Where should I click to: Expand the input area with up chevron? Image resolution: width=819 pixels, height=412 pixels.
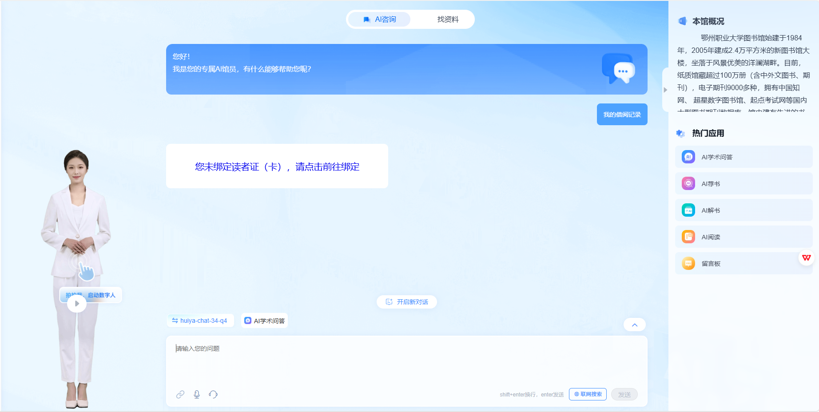click(x=634, y=325)
